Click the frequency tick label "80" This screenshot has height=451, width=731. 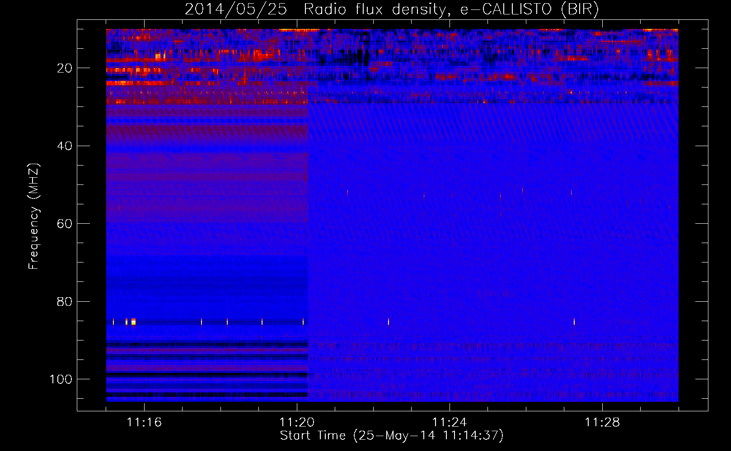(x=65, y=302)
